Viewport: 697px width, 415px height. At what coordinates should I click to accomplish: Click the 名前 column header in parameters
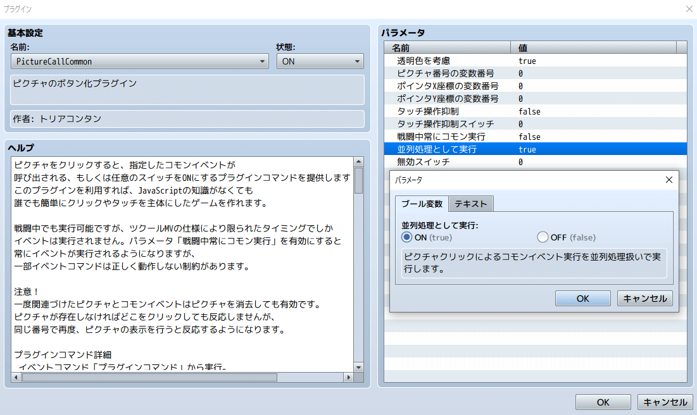(x=443, y=47)
